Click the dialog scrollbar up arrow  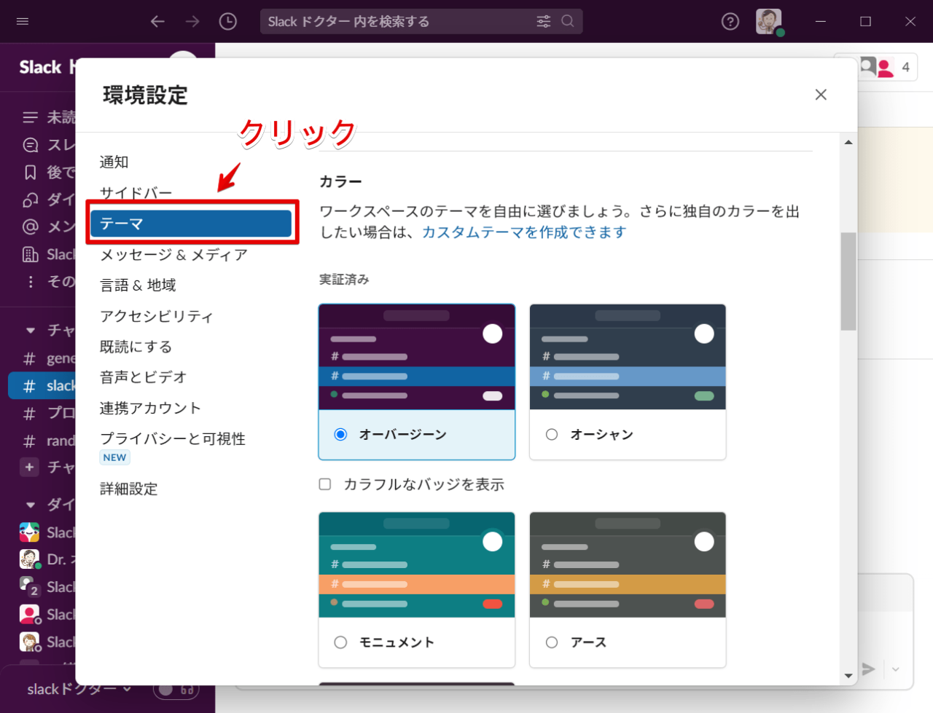848,142
